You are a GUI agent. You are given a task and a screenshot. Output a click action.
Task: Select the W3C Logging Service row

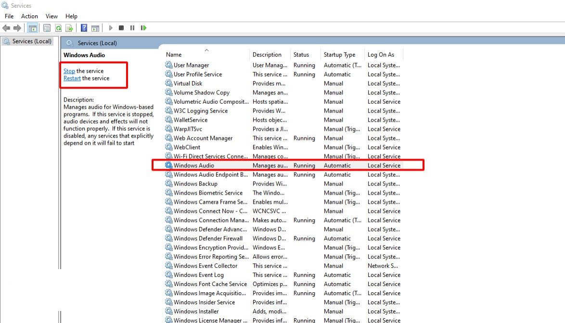(283, 111)
